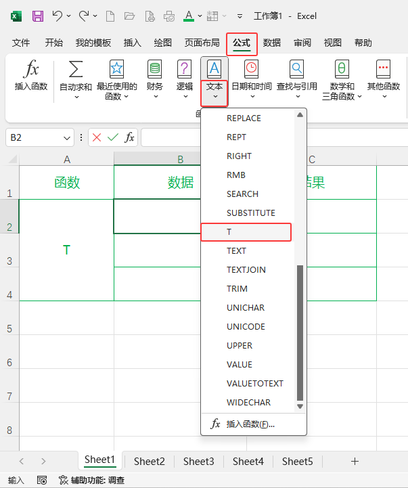
Task: Open Recently Used functions star icon
Action: click(x=116, y=69)
